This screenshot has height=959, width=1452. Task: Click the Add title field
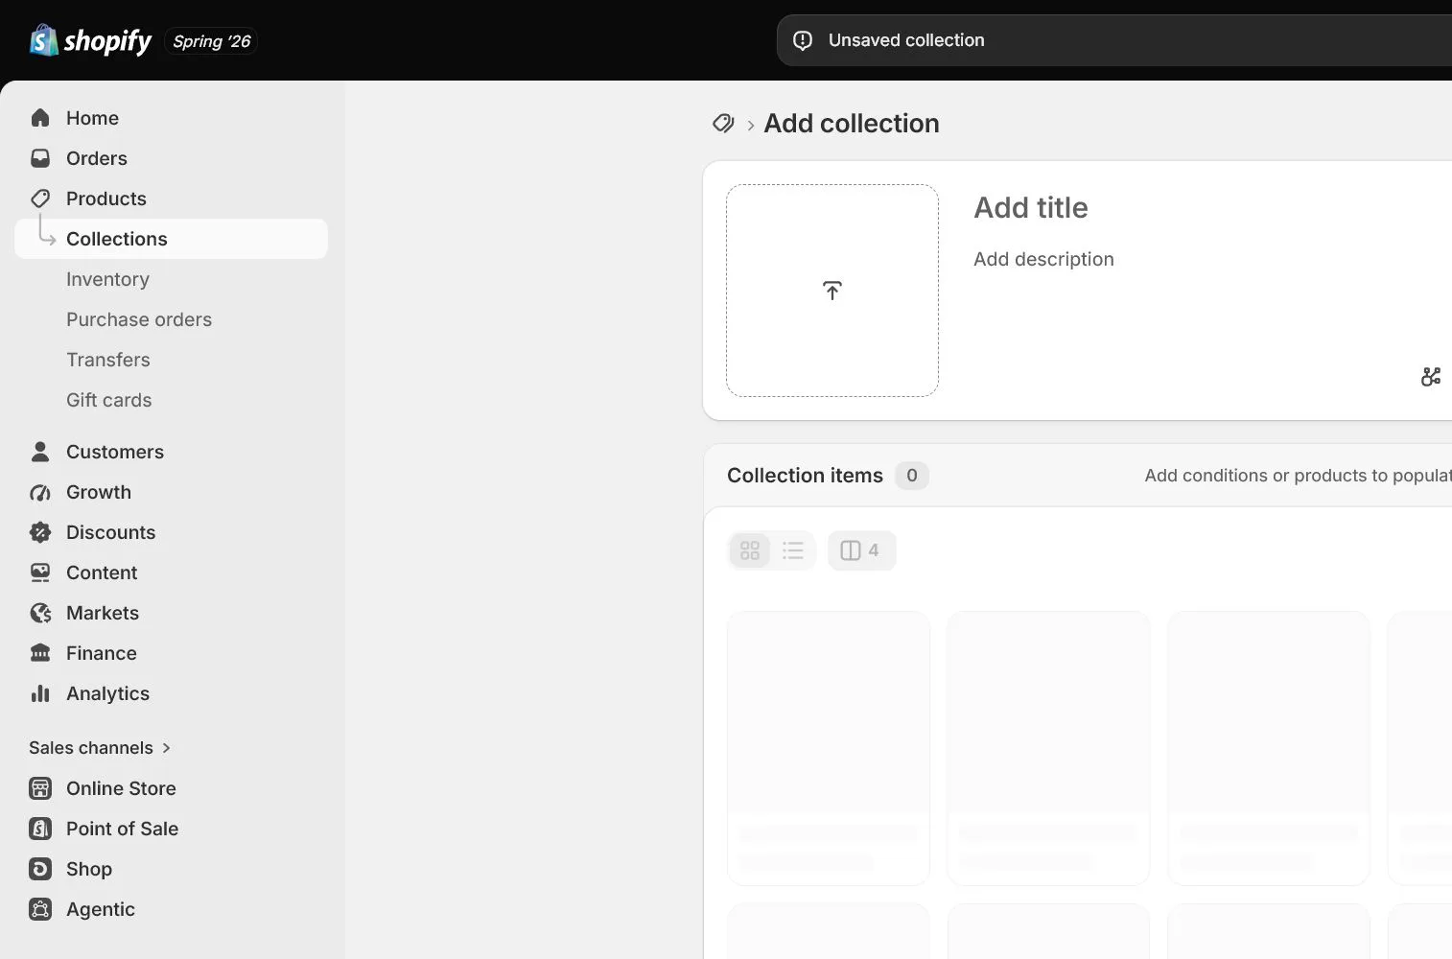click(1031, 207)
